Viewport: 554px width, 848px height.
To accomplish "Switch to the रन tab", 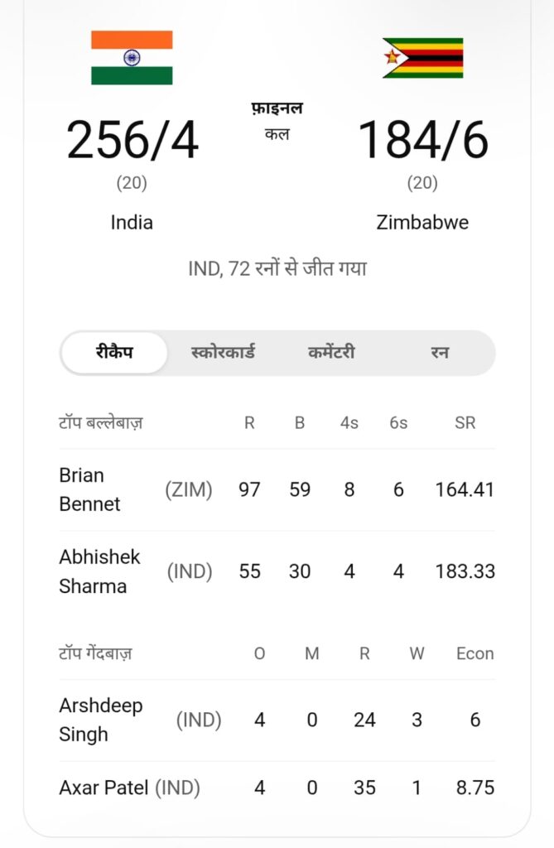I will click(x=439, y=352).
